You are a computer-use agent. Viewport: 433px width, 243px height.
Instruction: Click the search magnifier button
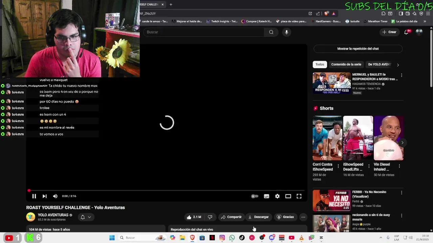[x=271, y=32]
